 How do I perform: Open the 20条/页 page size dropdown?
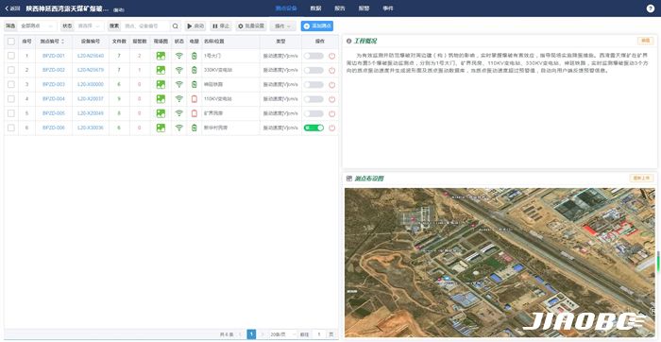pyautogui.click(x=283, y=334)
